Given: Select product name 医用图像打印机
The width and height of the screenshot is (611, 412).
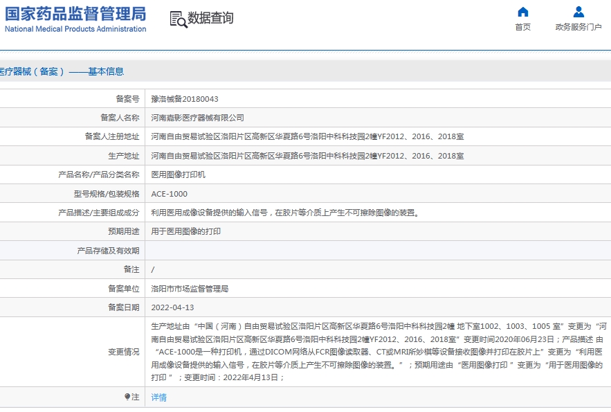Looking at the screenshot, I should pyautogui.click(x=178, y=174).
